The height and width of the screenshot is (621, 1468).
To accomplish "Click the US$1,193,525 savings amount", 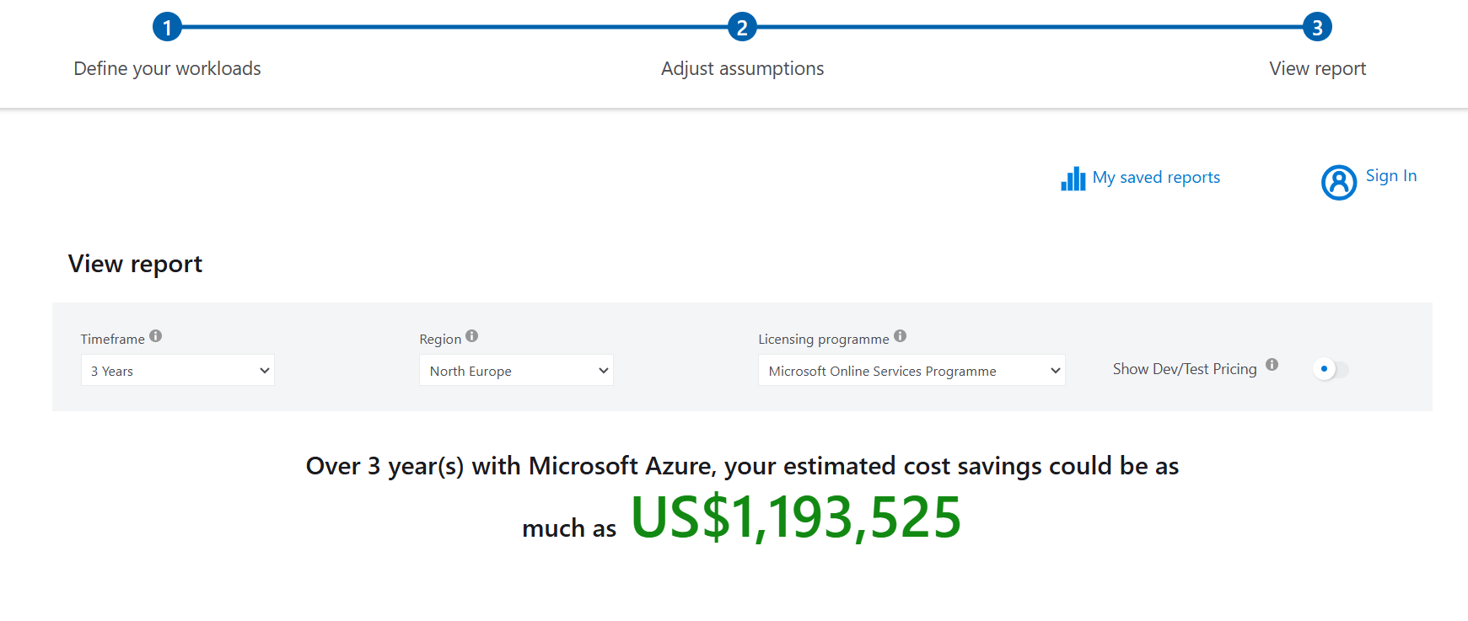I will click(x=795, y=517).
